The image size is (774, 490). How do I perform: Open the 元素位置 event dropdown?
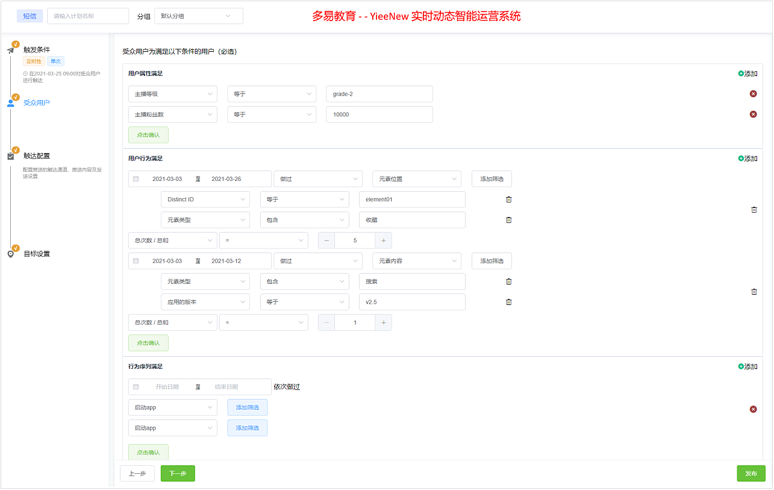point(417,179)
